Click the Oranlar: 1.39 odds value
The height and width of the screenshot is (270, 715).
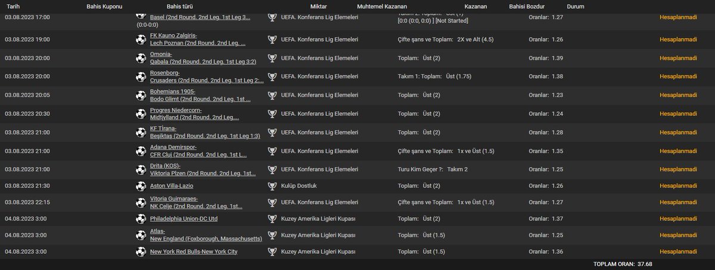coord(546,58)
